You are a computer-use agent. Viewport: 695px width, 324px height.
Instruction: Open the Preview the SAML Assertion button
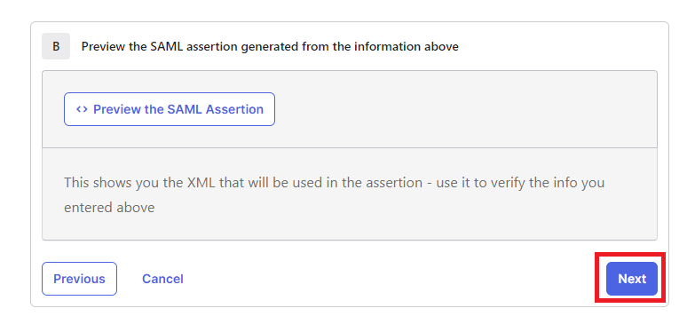170,109
